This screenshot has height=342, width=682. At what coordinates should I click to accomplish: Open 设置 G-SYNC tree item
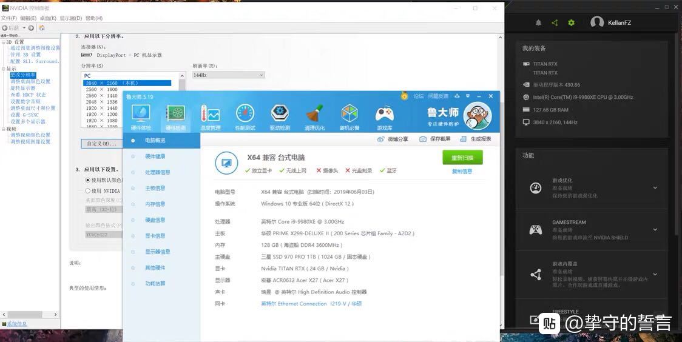pyautogui.click(x=25, y=115)
